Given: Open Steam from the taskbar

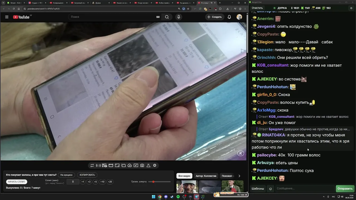Looking at the screenshot, I should pos(172,197).
